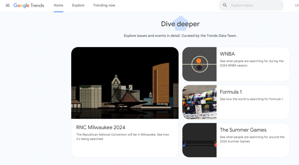Click the Formula 1 world searching description
Image resolution: width=299 pixels, height=165 pixels.
coord(251,99)
